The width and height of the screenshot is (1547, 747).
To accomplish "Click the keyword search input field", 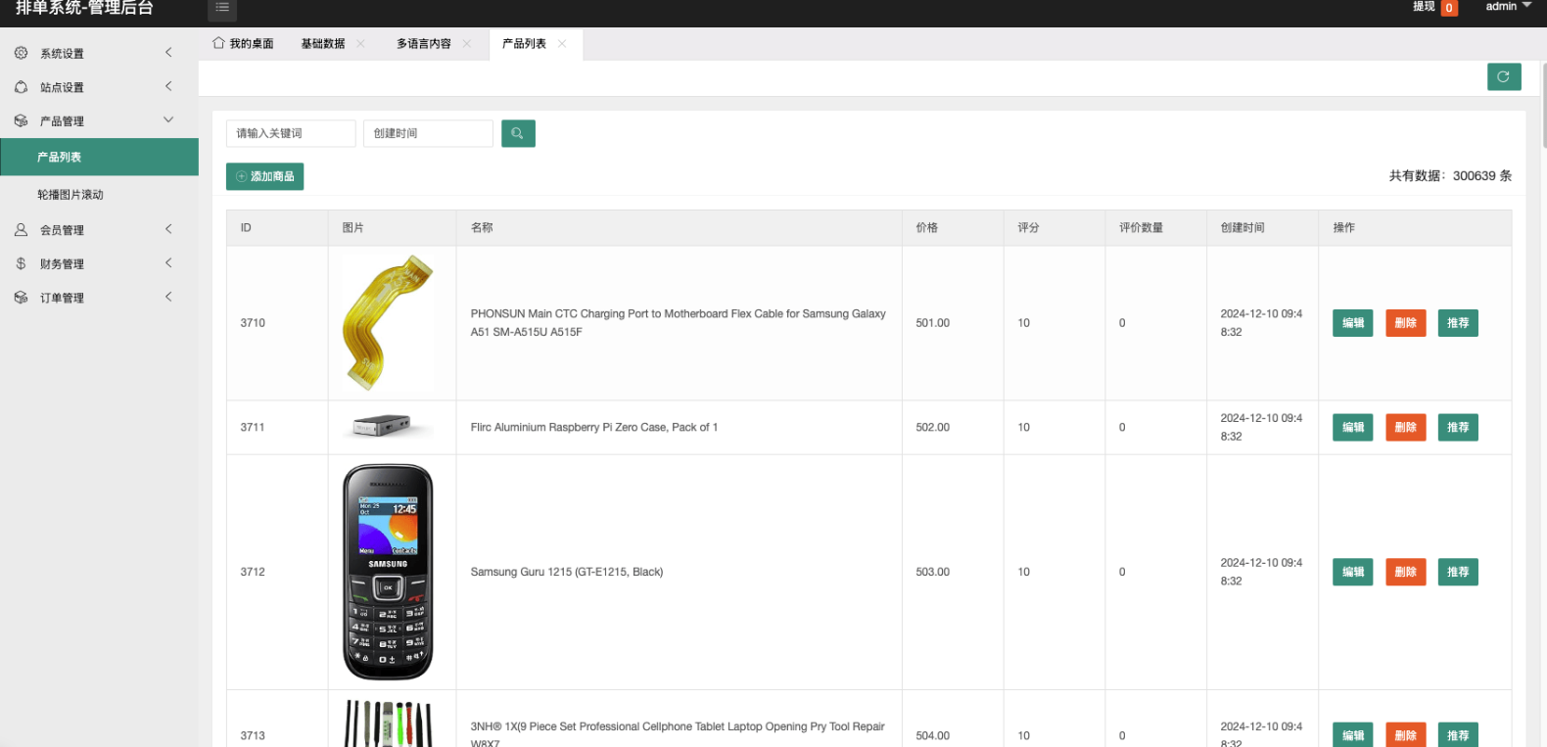I will pyautogui.click(x=291, y=133).
